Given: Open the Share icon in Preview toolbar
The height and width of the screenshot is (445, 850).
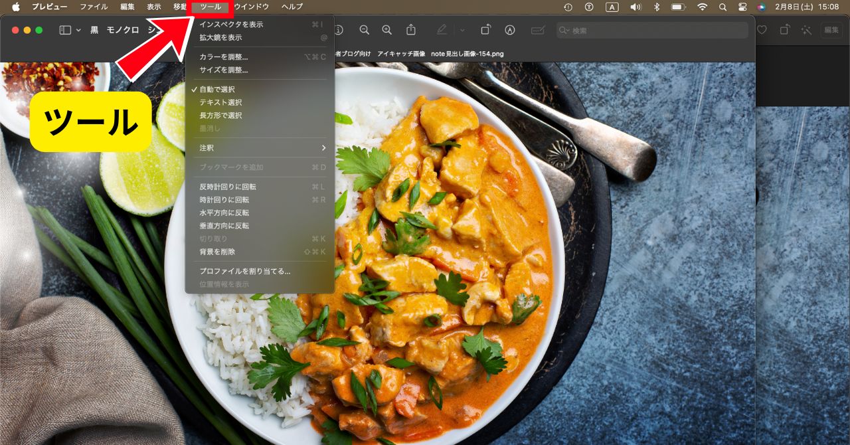Looking at the screenshot, I should (411, 30).
